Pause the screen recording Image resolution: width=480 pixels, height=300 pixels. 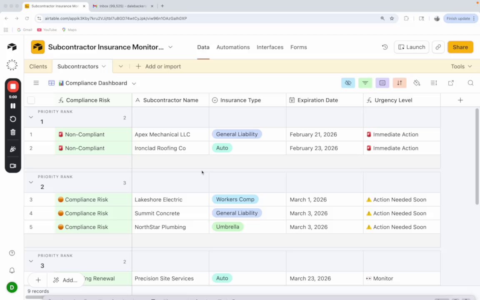(x=13, y=106)
